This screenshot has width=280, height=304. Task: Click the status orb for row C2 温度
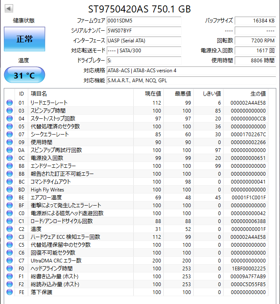tap(10, 229)
